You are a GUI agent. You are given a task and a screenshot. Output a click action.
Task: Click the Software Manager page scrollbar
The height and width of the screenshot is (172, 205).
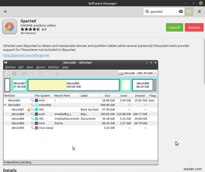(x=204, y=61)
